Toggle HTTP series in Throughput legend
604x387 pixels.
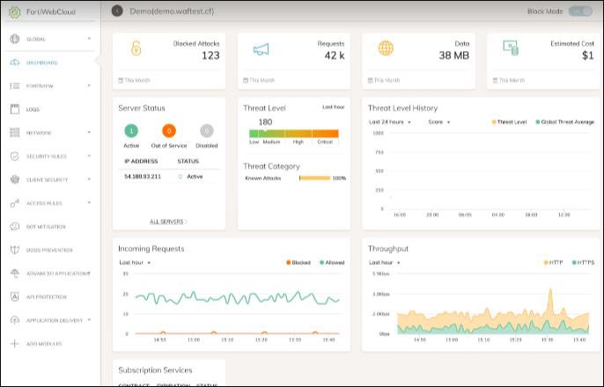point(553,262)
